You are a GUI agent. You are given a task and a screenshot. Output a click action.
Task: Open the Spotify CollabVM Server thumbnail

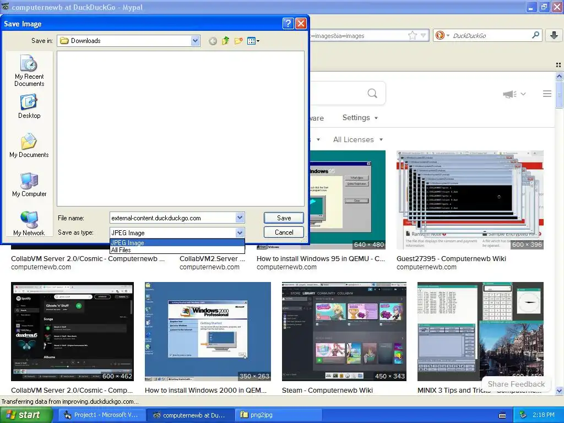click(72, 331)
